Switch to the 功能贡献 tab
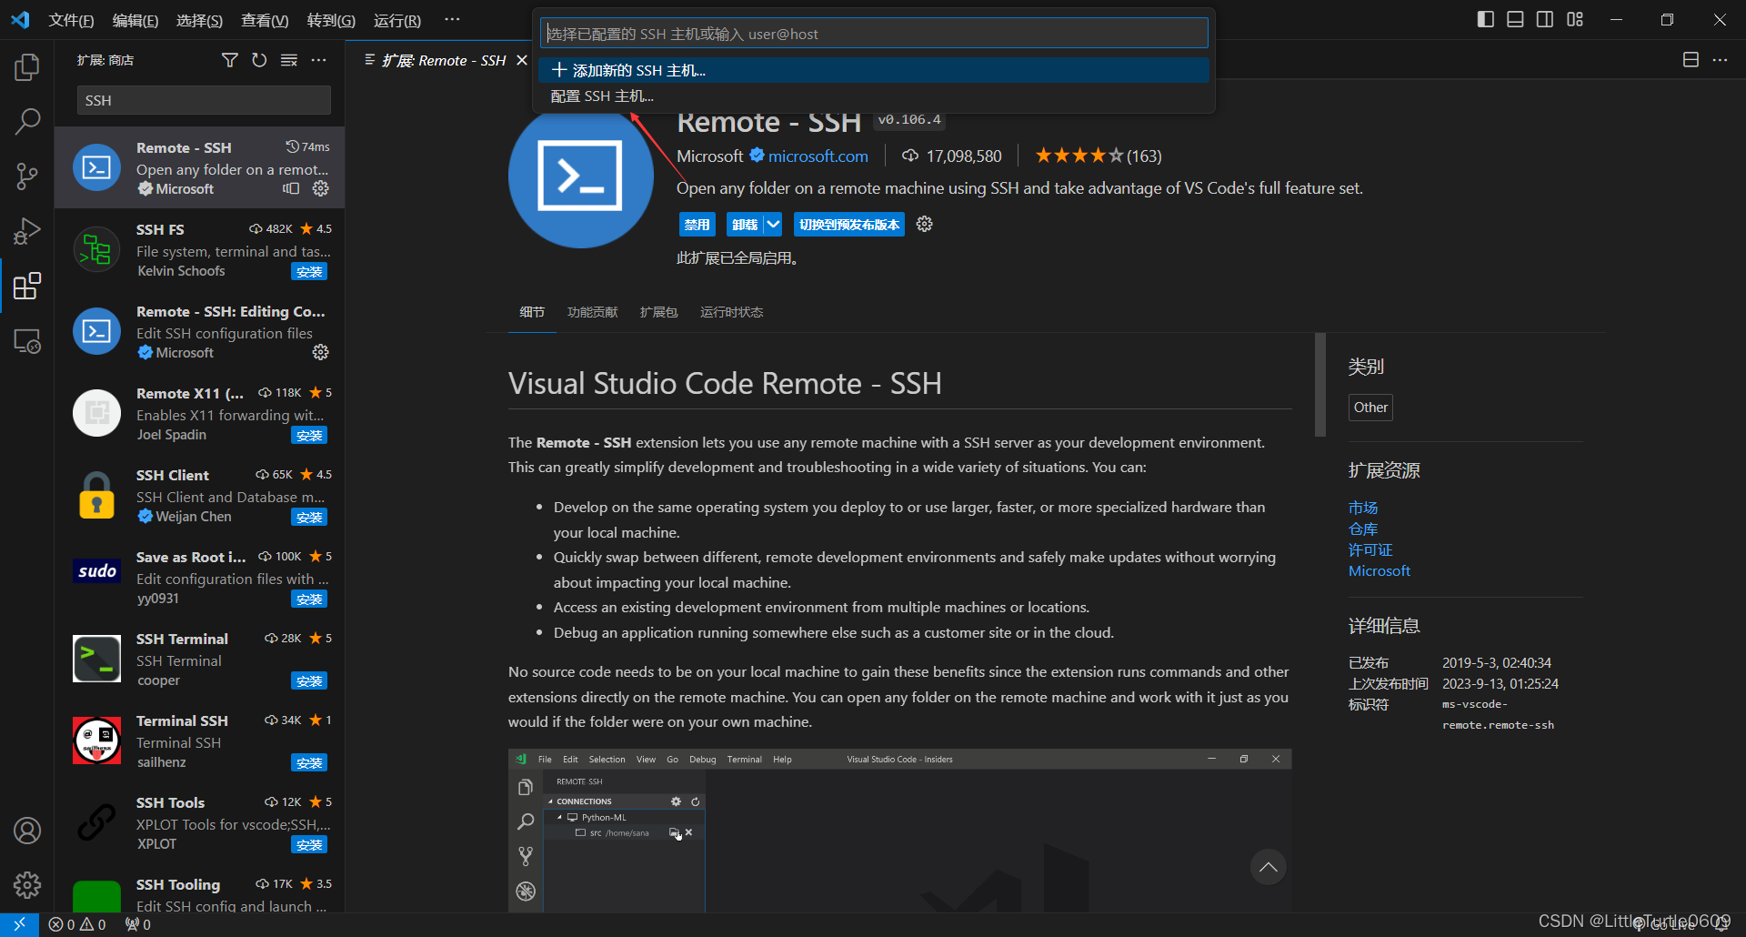 pyautogui.click(x=592, y=312)
